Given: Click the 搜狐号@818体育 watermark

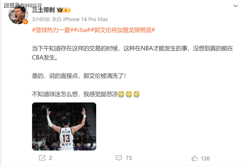Looking at the screenshot, I should coord(23,5).
